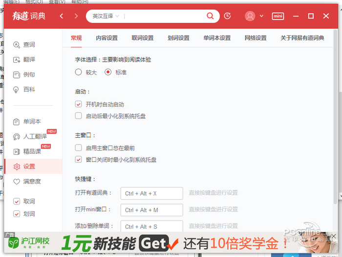Select the 标准 standard font radio
The height and width of the screenshot is (257, 342).
tap(108, 72)
